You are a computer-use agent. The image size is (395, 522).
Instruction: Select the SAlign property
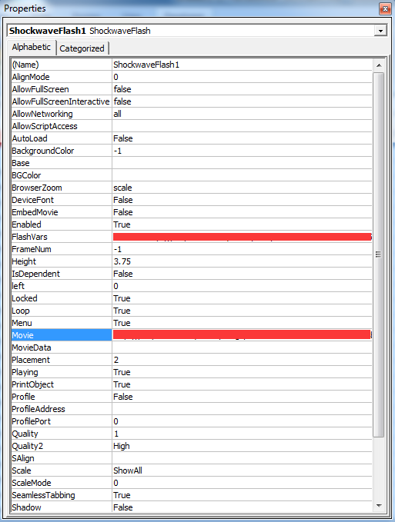click(62, 459)
